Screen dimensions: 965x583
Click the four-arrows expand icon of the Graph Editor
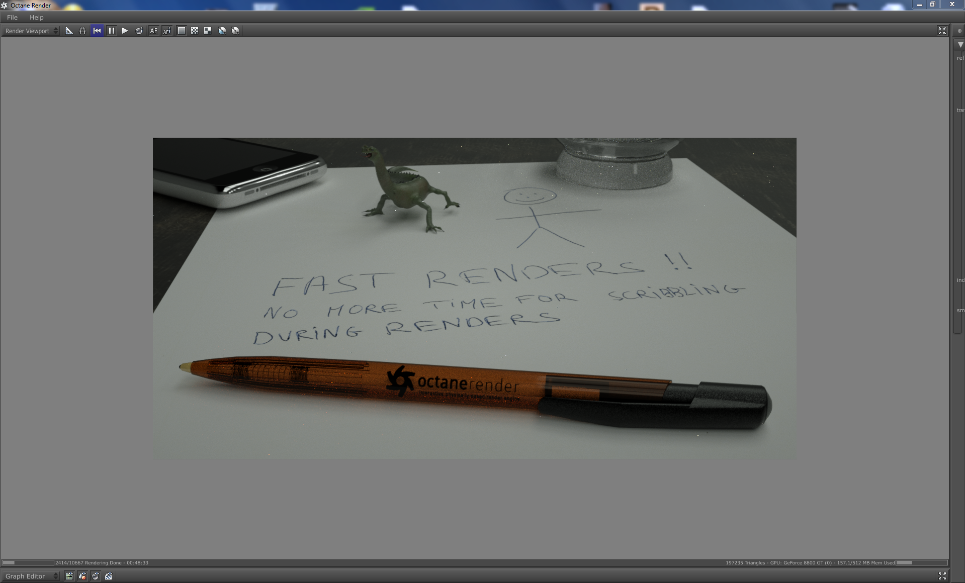(x=942, y=576)
